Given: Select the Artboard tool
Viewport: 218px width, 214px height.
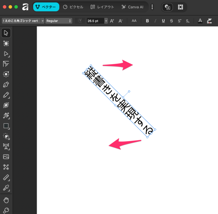Looking at the screenshot, I should click(x=6, y=43).
